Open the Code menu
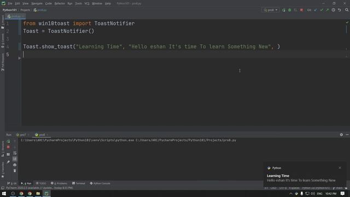 coord(48,4)
